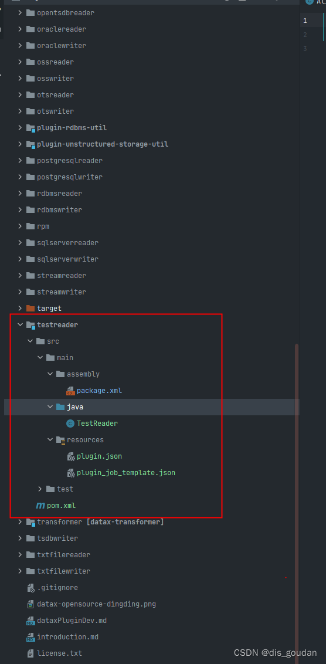Expand the transformer [datax-transformer] module
The height and width of the screenshot is (664, 326).
19,522
